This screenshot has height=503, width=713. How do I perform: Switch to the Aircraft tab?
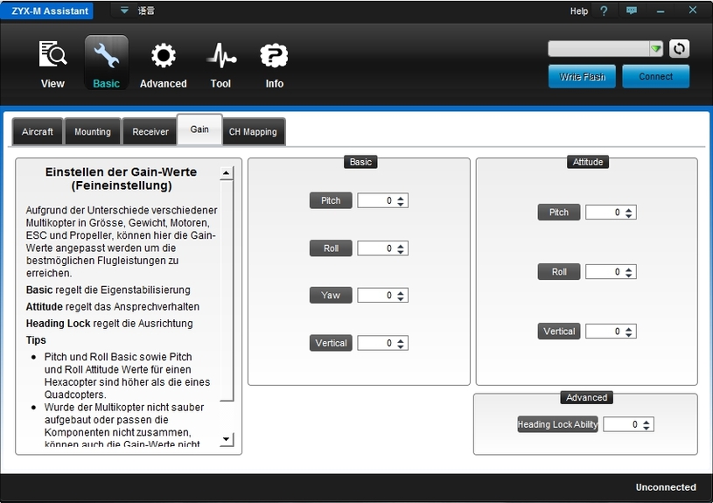tap(38, 132)
